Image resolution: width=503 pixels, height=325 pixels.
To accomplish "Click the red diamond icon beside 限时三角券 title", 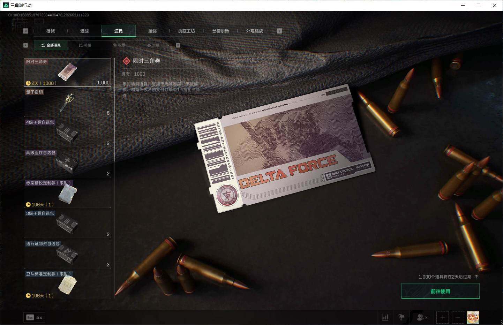I will [x=126, y=61].
